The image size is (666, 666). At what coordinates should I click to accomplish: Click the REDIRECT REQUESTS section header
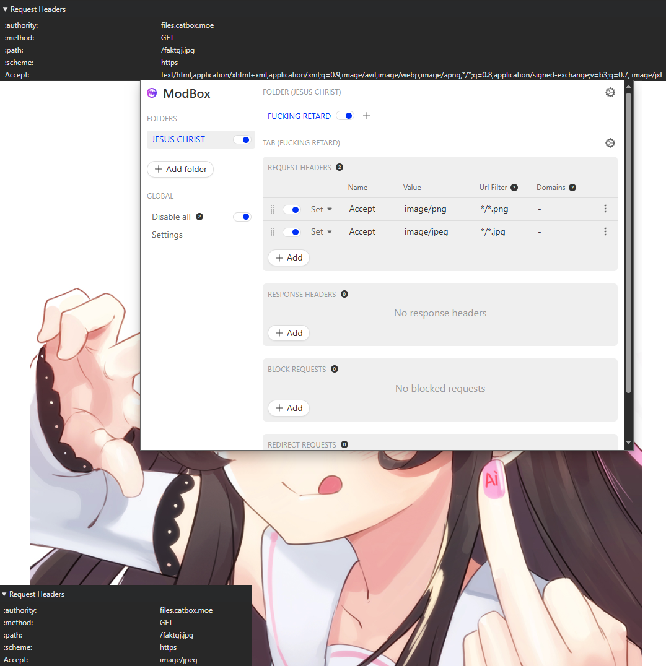coord(302,444)
